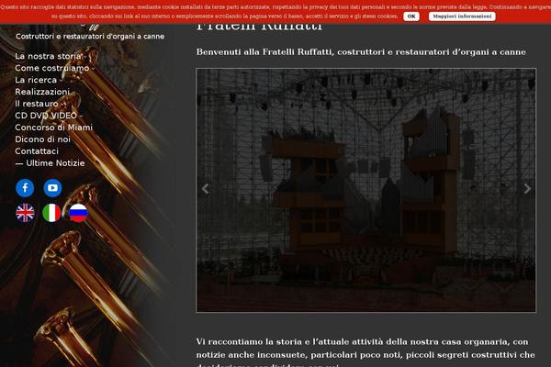The height and width of the screenshot is (367, 551).
Task: Click tagline Costruttori e restauratori d'organi a canne
Action: (x=90, y=37)
